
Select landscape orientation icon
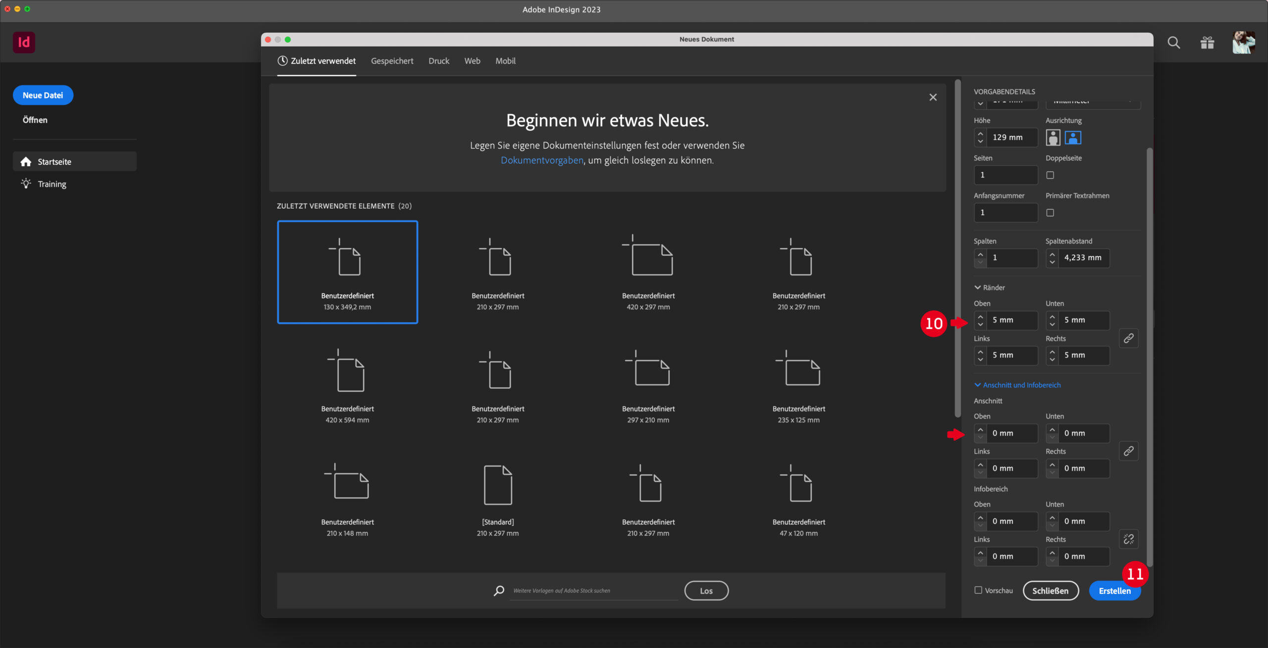(x=1073, y=138)
